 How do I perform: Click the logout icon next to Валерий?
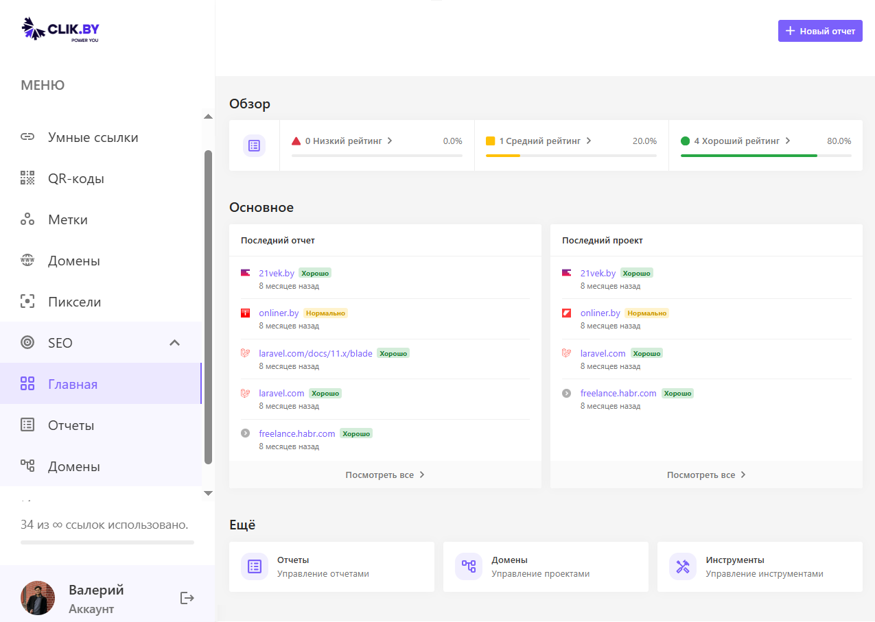pos(187,598)
